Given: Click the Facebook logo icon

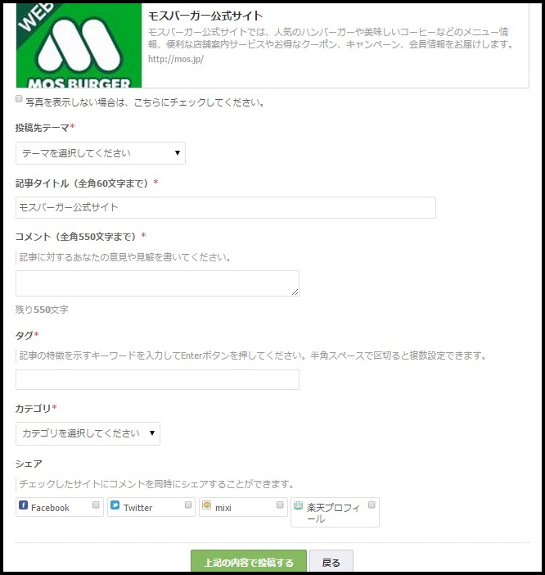Looking at the screenshot, I should pyautogui.click(x=23, y=505).
